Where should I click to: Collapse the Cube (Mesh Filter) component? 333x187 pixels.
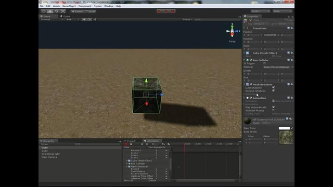[x=244, y=53]
